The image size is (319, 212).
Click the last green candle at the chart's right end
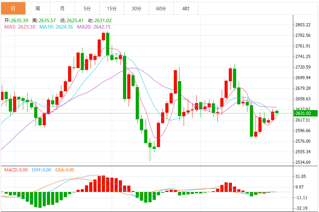(277, 112)
